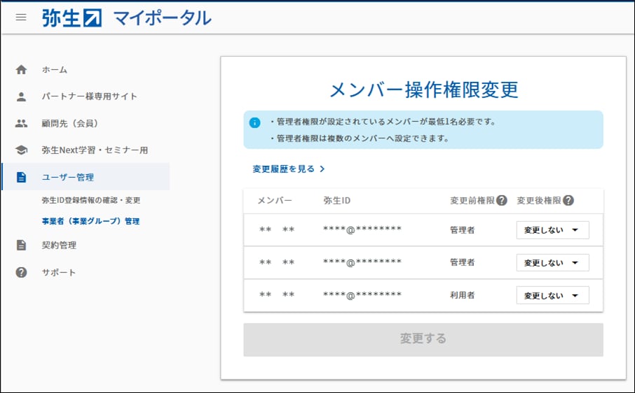The image size is (635, 393).
Task: Click the blue info icon in notice box
Action: click(x=255, y=122)
